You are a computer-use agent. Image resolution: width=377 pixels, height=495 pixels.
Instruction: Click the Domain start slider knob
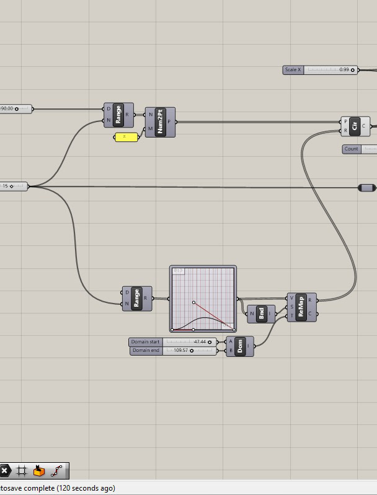[x=210, y=342]
